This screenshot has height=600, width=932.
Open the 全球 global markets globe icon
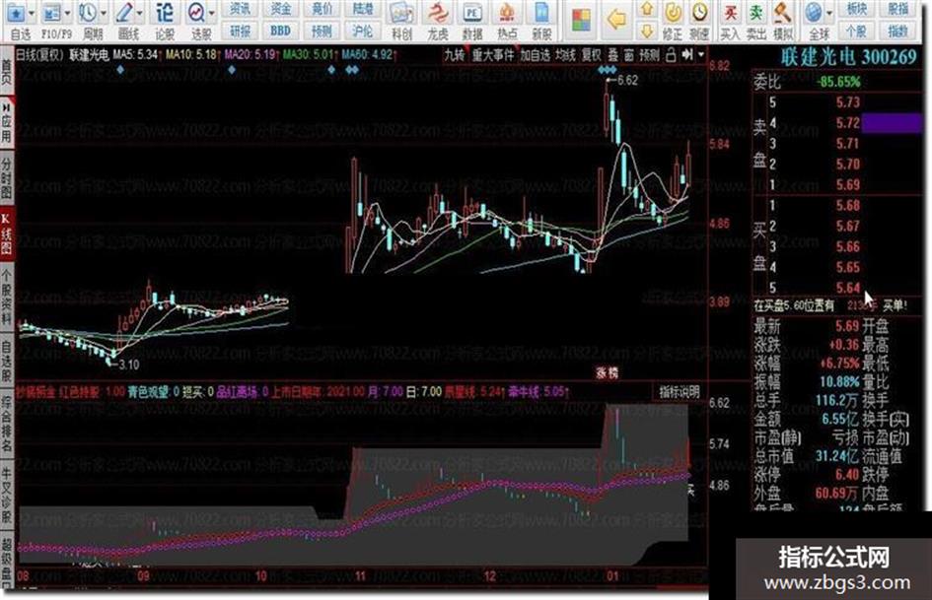click(x=814, y=13)
